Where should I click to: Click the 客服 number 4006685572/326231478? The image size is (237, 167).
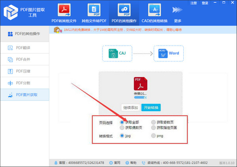coord(86,163)
